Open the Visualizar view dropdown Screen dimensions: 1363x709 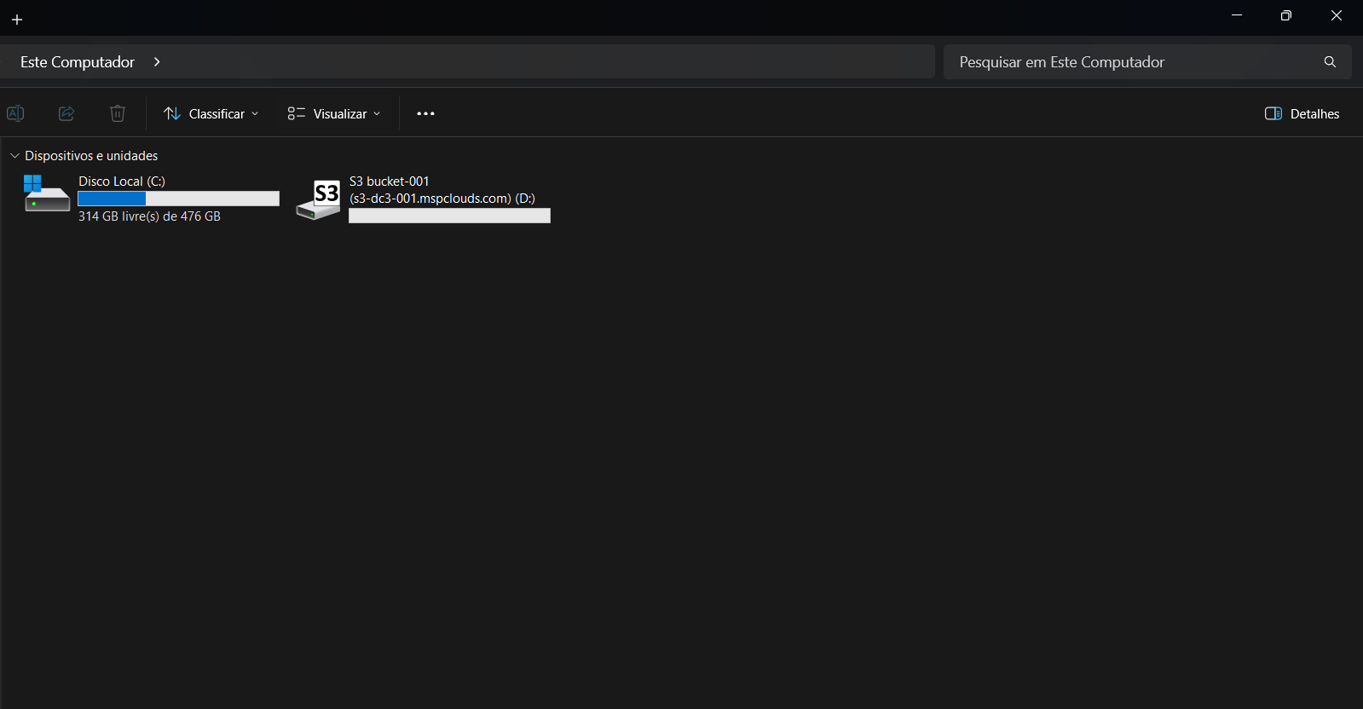point(334,113)
